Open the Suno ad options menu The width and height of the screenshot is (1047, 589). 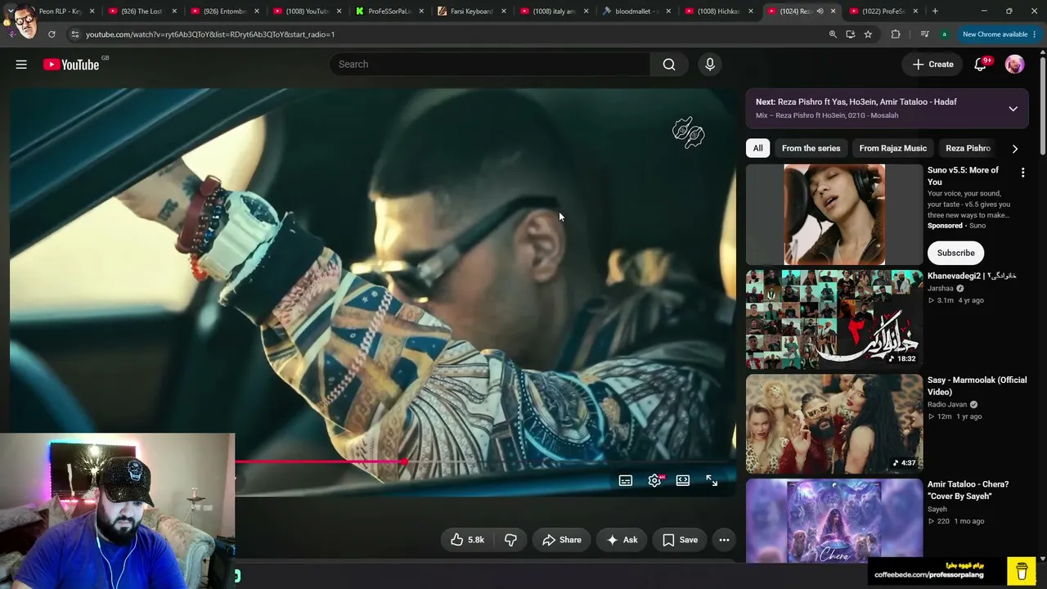[x=1022, y=173]
